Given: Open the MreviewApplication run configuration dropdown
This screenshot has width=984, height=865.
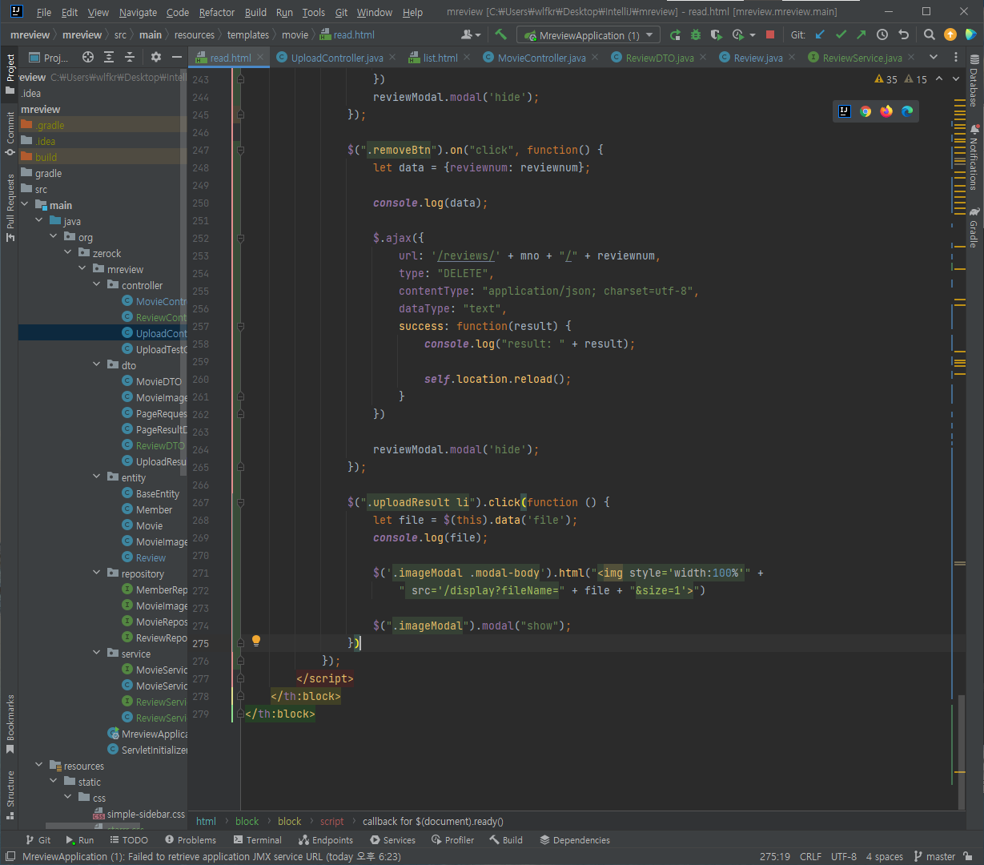Looking at the screenshot, I should coord(588,35).
